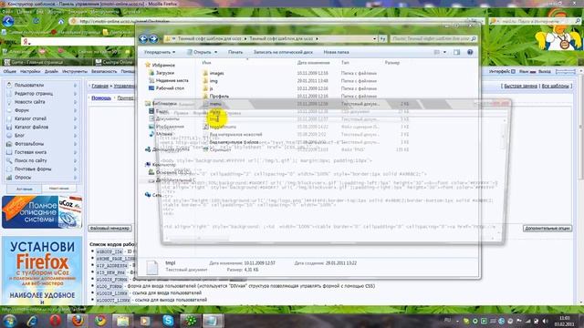Open Google Chrome from the taskbar

[x=100, y=321]
